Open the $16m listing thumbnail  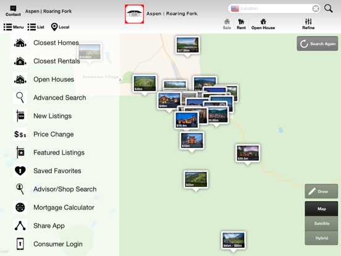[x=192, y=140]
